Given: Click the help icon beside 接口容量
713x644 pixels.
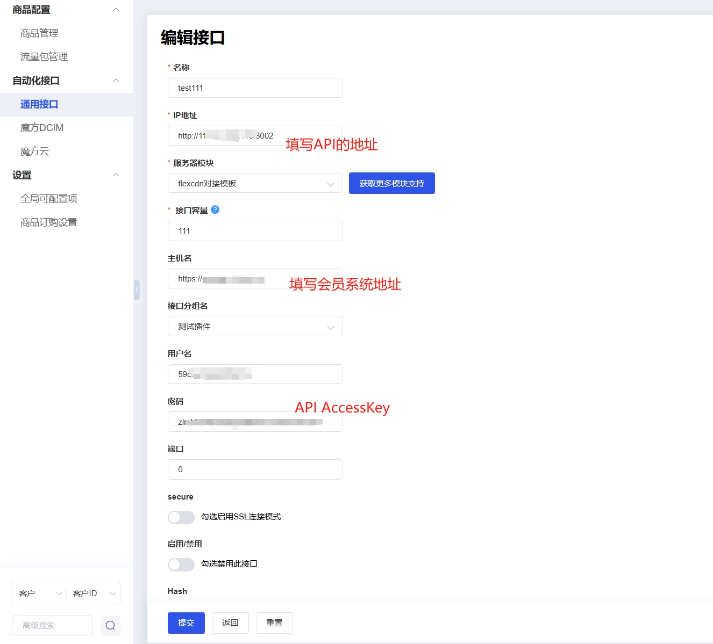Looking at the screenshot, I should 215,210.
